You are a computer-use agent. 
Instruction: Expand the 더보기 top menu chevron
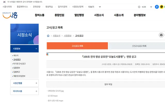tap(100, 7)
